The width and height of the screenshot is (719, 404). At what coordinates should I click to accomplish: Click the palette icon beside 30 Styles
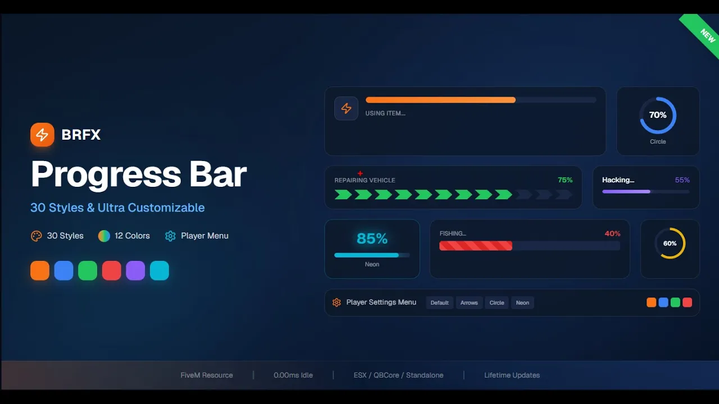37,236
